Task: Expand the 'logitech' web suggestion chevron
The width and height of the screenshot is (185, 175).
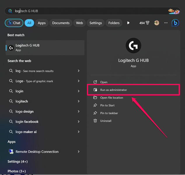Action: pos(78,101)
